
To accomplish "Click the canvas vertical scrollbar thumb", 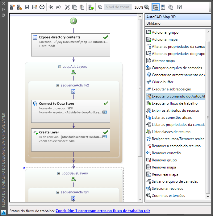I will [x=140, y=88].
